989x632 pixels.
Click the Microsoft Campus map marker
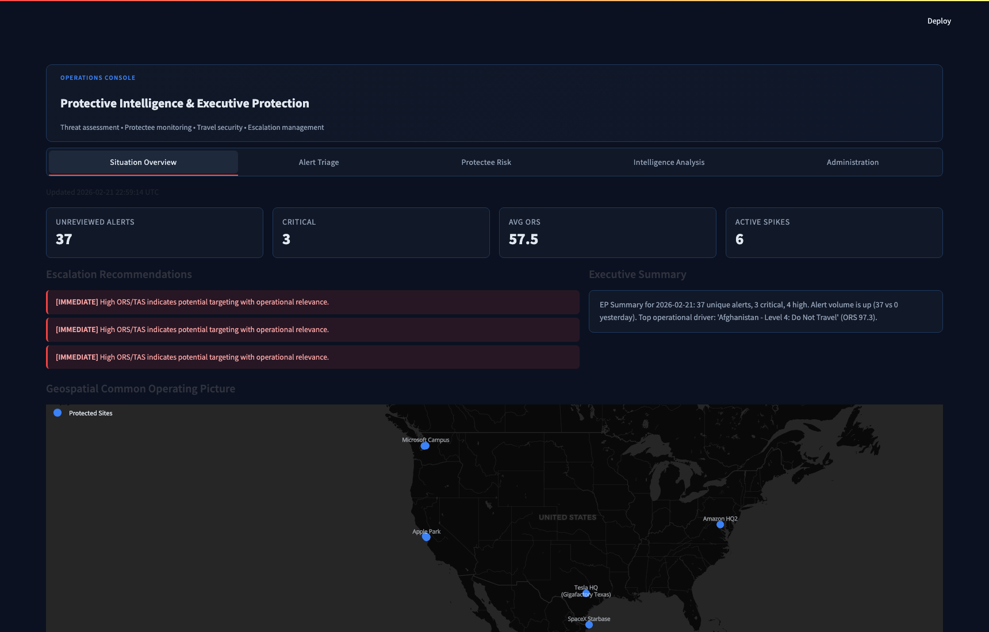pyautogui.click(x=425, y=446)
